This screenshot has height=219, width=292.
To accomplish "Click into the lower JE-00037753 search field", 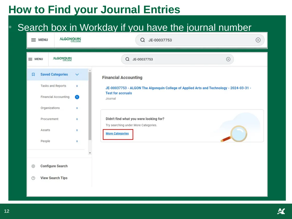I will point(177,59).
